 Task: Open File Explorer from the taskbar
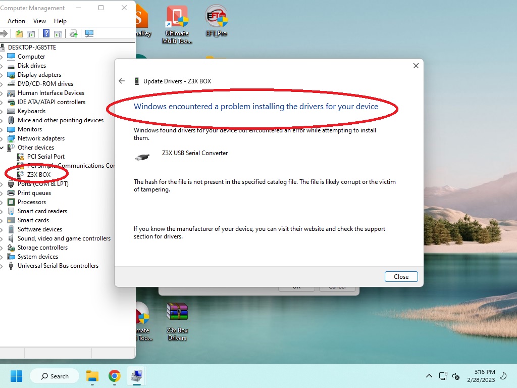[92, 376]
